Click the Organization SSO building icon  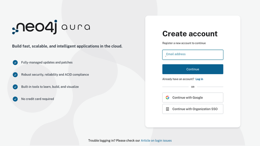167,109
